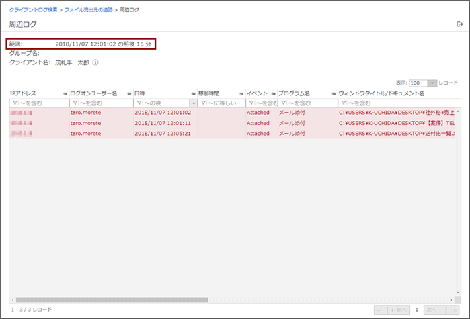Click the horizontal scrollbar under the table
The height and width of the screenshot is (319, 470).
click(x=112, y=300)
